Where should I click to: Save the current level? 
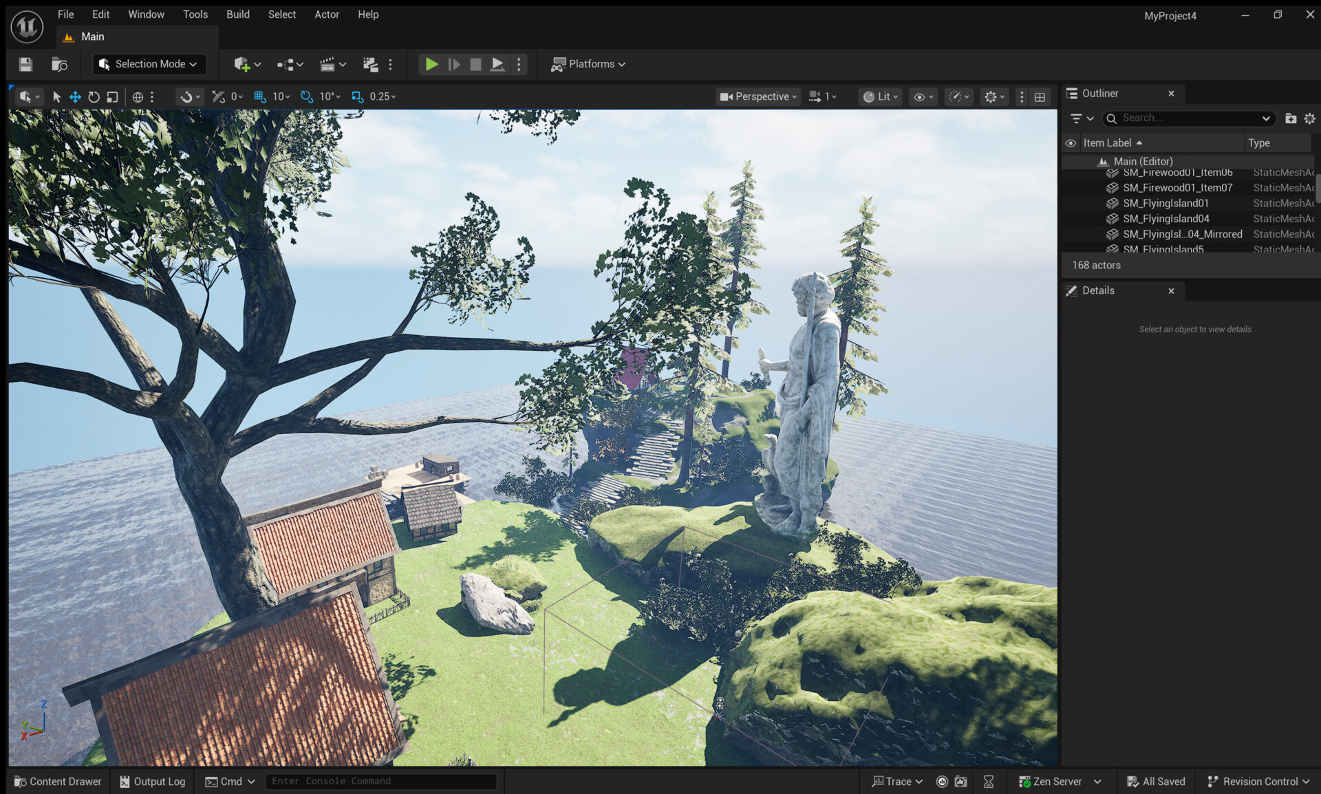click(x=25, y=64)
